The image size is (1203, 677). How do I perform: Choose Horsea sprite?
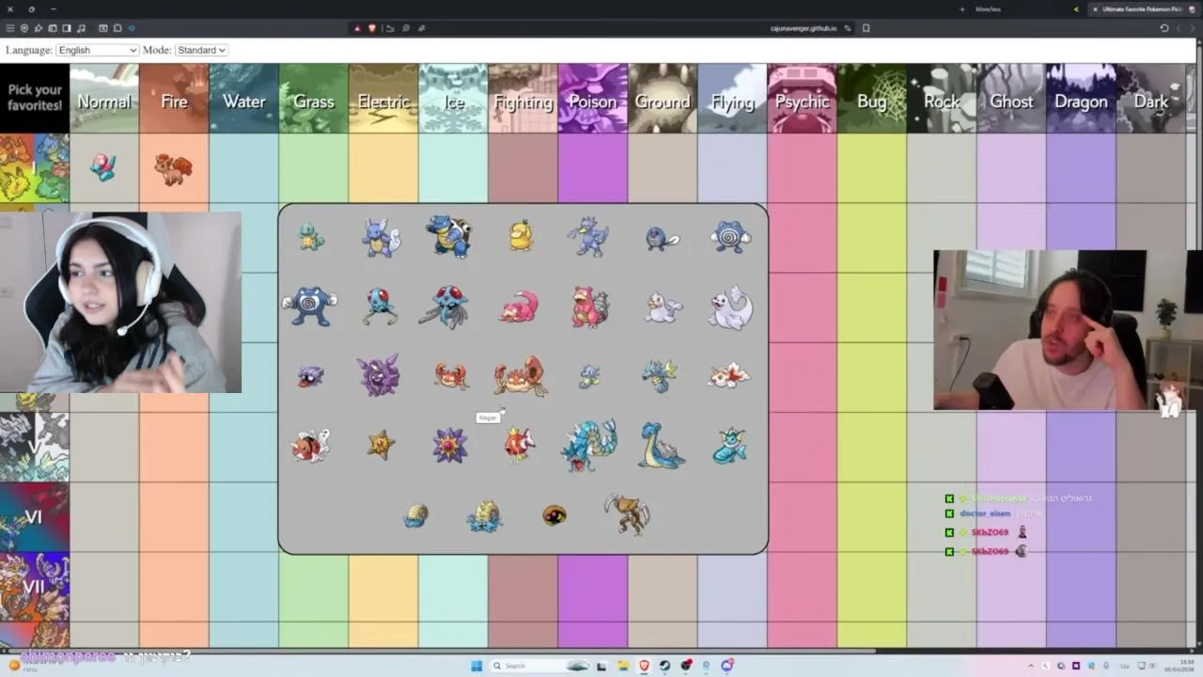point(589,376)
